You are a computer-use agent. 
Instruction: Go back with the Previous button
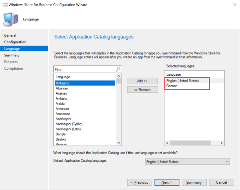point(139,182)
